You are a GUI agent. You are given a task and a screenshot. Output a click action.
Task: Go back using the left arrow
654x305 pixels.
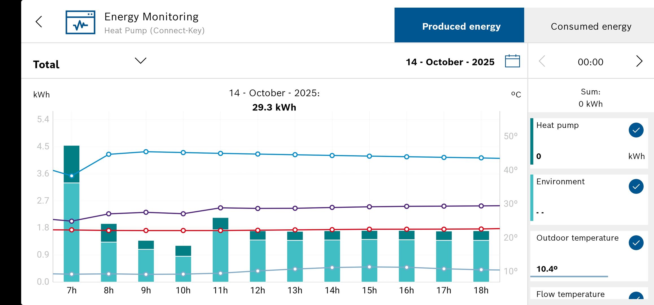click(39, 22)
